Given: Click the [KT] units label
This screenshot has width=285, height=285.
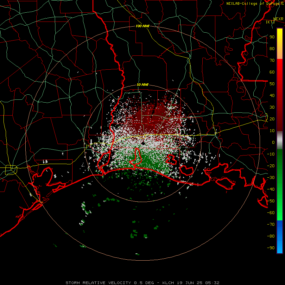Looking at the screenshot, I should click(270, 22).
